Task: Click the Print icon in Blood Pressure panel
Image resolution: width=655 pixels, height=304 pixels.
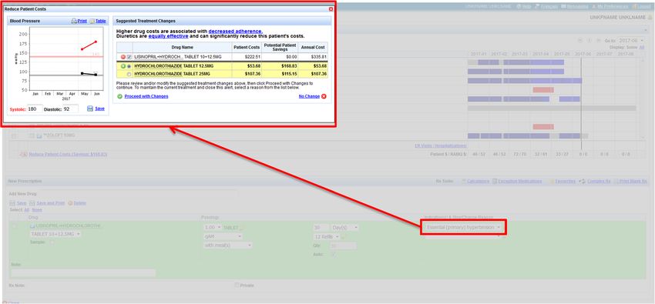Action: coord(73,21)
